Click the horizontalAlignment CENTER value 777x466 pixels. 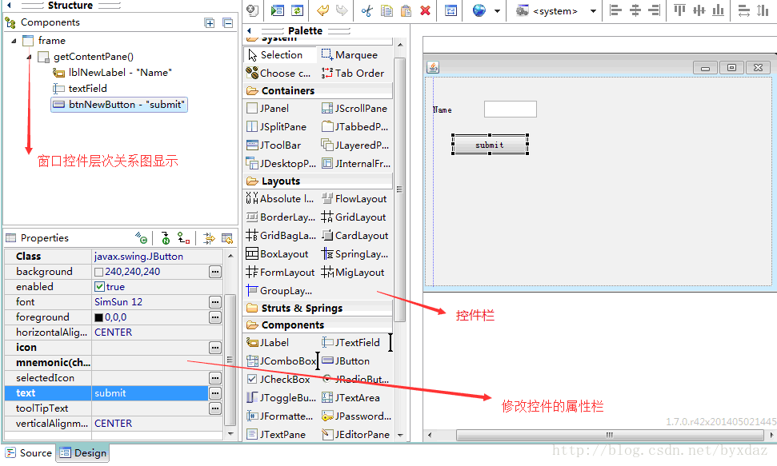[x=114, y=333]
